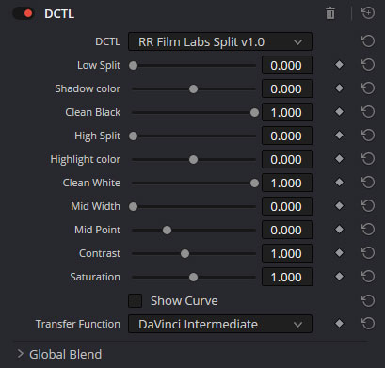The image size is (385, 368).
Task: Click the Mid Point value field
Action: coord(287,230)
